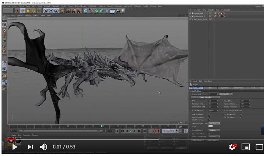Add a Light object
The width and height of the screenshot is (264, 156).
coord(123,11)
